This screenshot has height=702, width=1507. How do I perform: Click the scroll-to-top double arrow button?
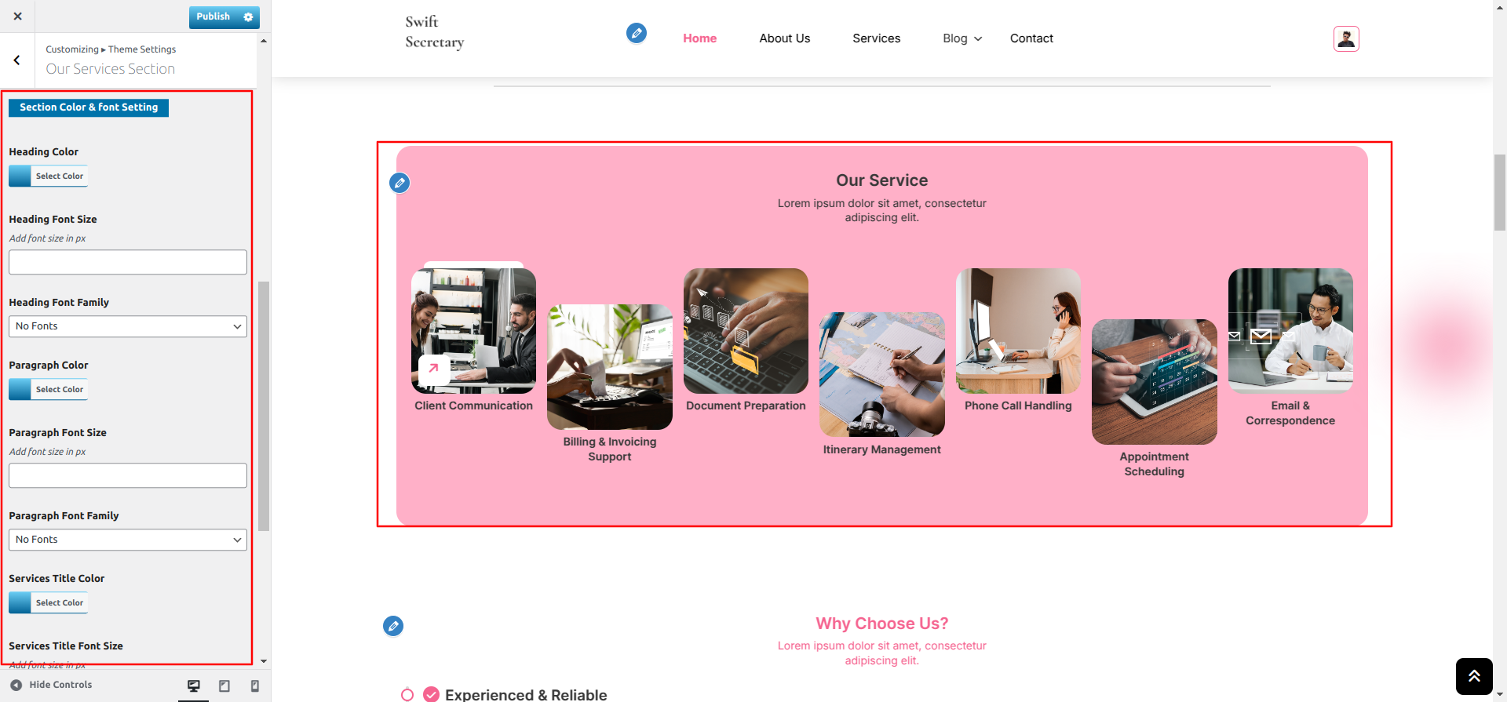click(1474, 676)
